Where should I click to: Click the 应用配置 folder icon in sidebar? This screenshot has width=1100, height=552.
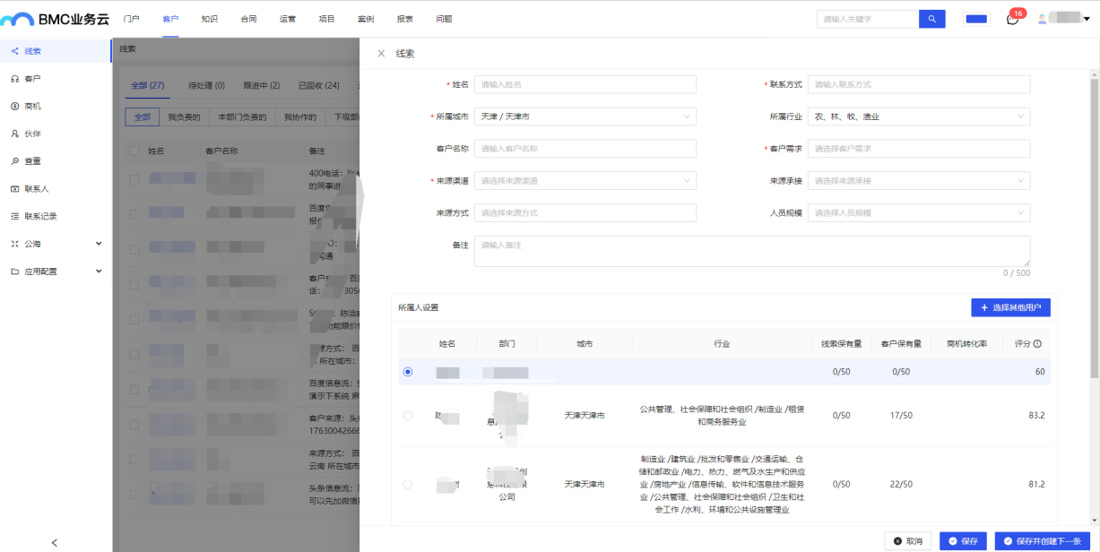click(15, 272)
